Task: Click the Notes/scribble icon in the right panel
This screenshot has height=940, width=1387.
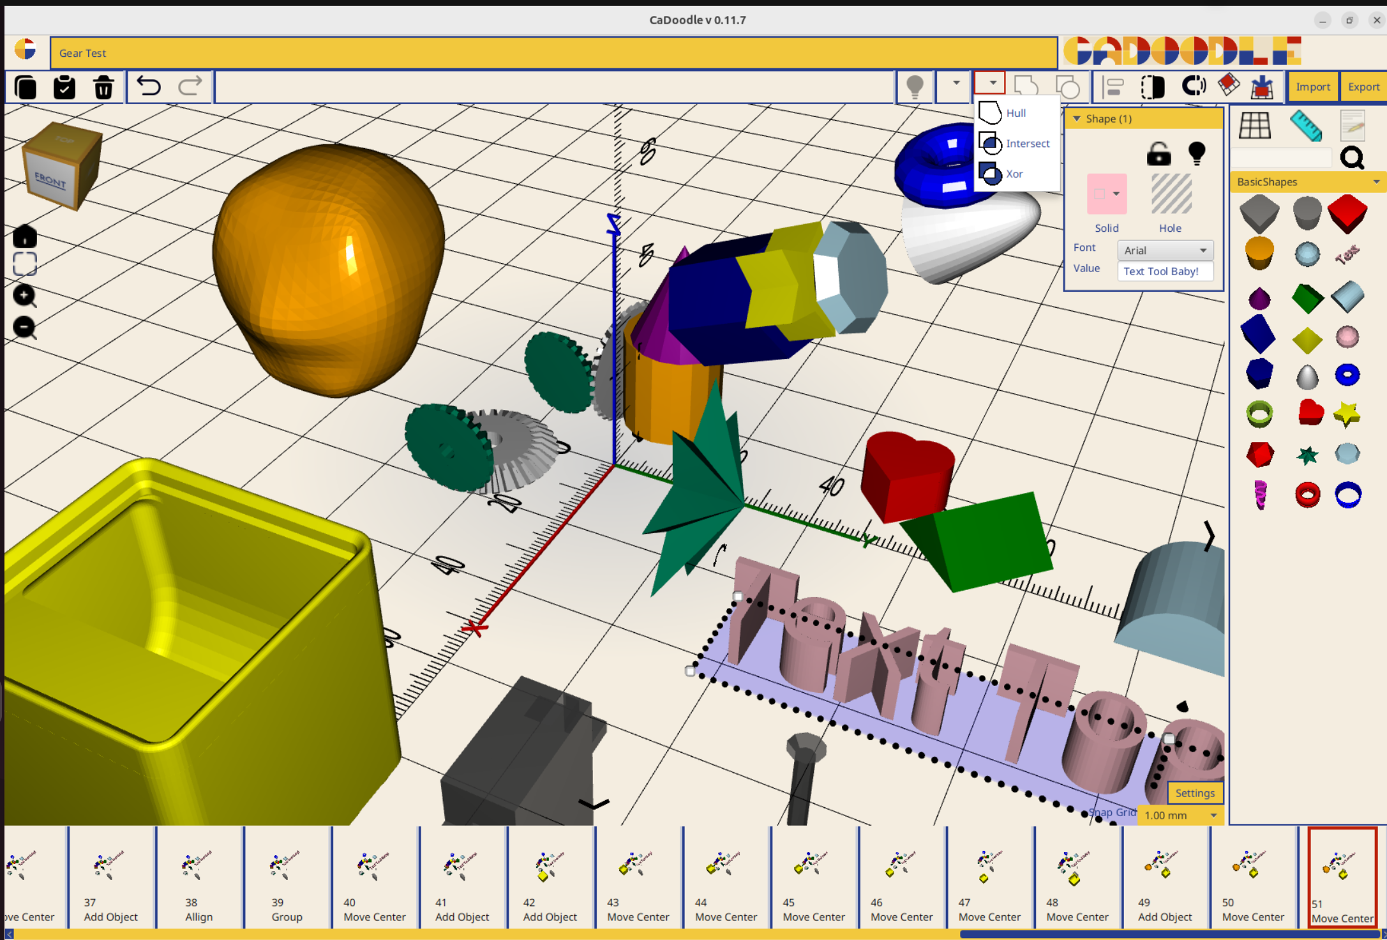Action: pyautogui.click(x=1352, y=126)
